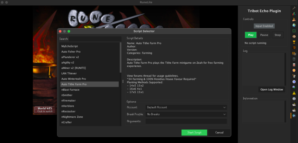Open the gray Info panel icon
This screenshot has height=143, width=298.
click(294, 98)
